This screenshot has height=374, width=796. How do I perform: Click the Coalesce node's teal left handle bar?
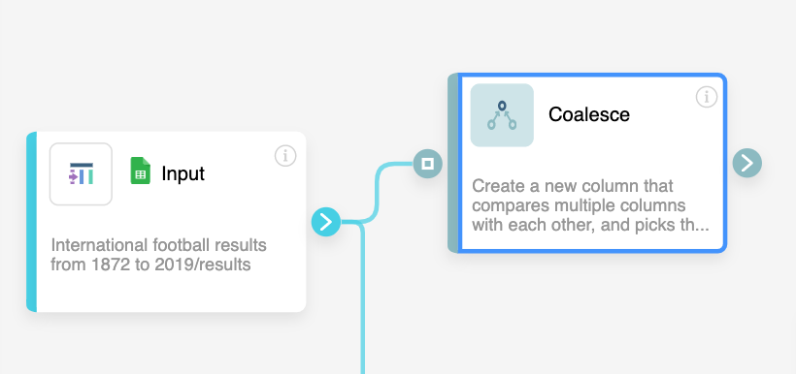point(452,163)
